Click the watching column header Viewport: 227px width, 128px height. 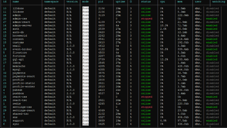(x=218, y=2)
